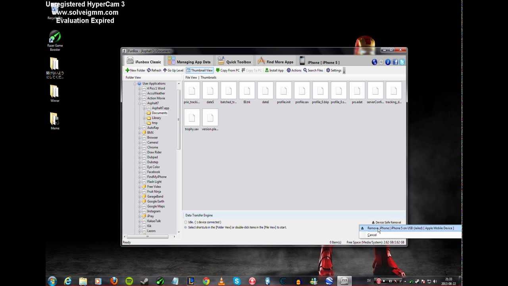This screenshot has width=508, height=286.
Task: Click the Windows Start button
Action: point(52,281)
